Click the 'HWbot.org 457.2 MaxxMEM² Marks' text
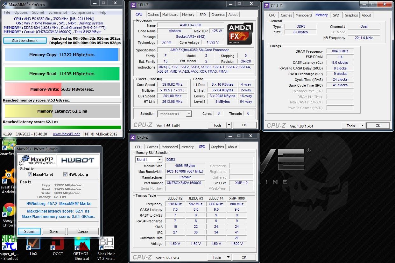Screen dimensions: 395x263 59,204
